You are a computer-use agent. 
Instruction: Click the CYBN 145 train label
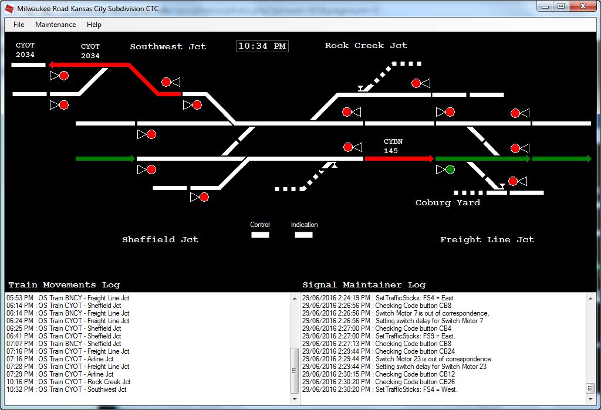(x=393, y=146)
